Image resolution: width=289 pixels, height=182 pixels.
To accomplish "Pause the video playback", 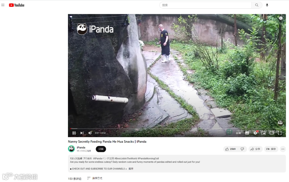I will [x=74, y=133].
